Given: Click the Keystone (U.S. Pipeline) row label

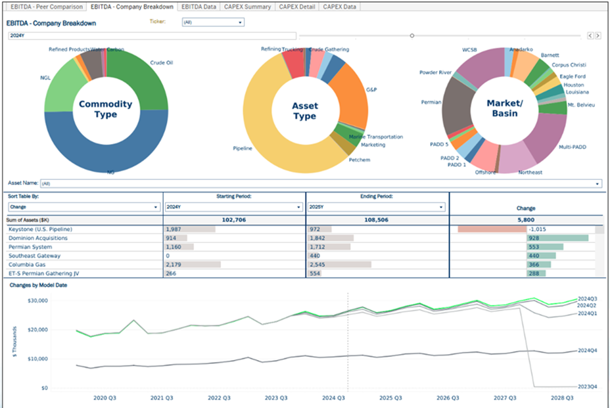Looking at the screenshot, I should (41, 229).
